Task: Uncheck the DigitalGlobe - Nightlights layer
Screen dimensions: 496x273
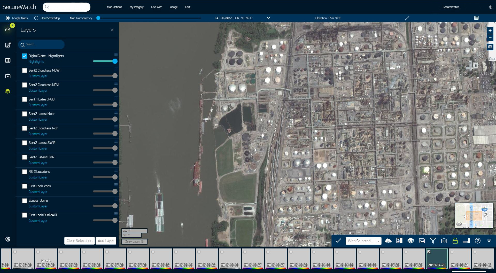Action: [x=25, y=56]
